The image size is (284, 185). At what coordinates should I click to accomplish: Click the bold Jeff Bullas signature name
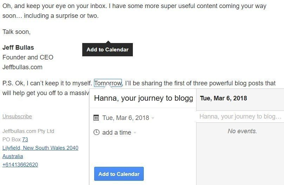pyautogui.click(x=18, y=47)
